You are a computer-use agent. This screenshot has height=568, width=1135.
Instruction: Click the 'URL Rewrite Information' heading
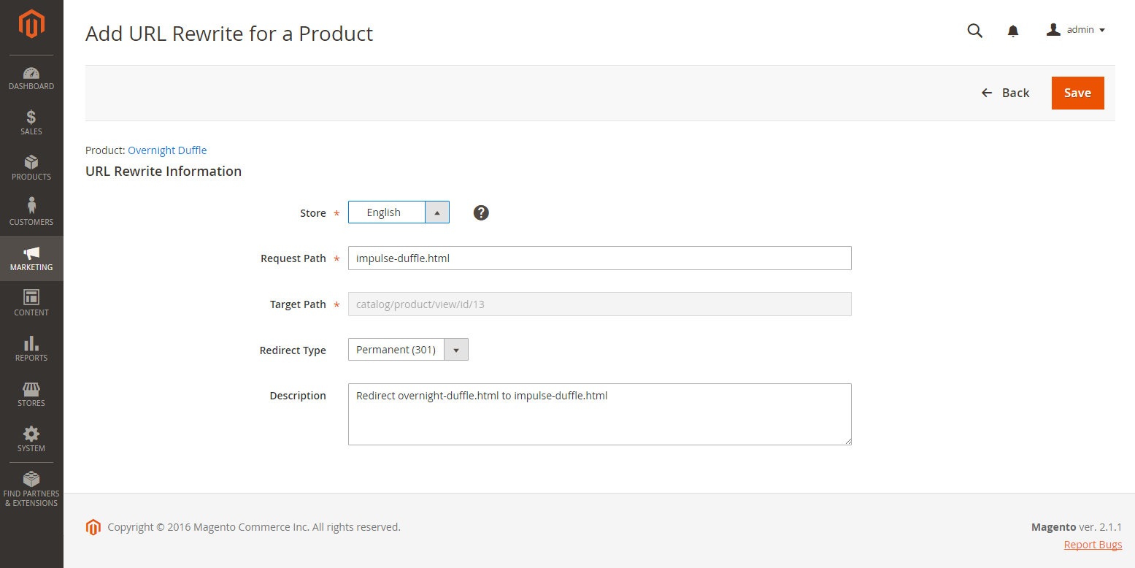tap(163, 172)
